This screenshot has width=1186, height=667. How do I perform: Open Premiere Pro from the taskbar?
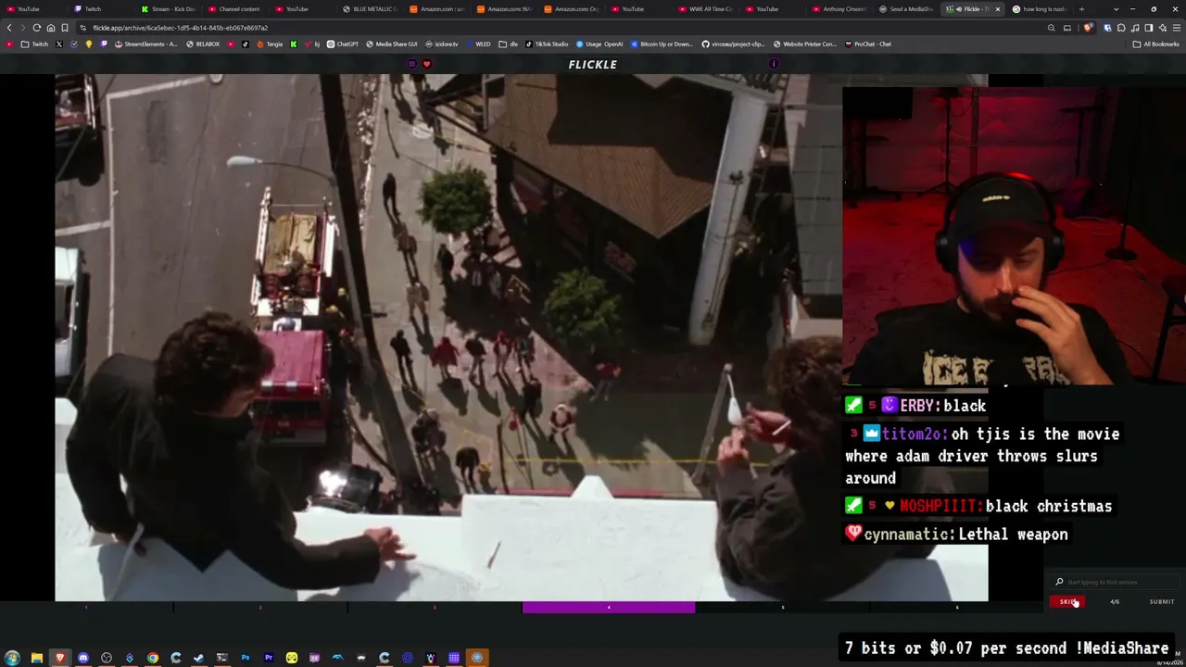coord(269,658)
